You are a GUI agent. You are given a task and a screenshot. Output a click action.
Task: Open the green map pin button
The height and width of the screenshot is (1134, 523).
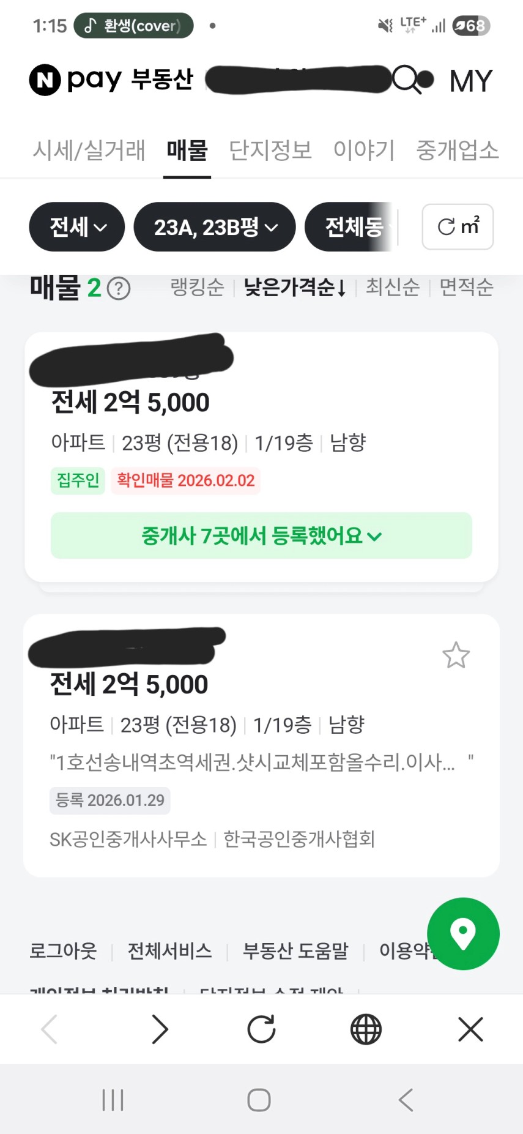click(463, 933)
